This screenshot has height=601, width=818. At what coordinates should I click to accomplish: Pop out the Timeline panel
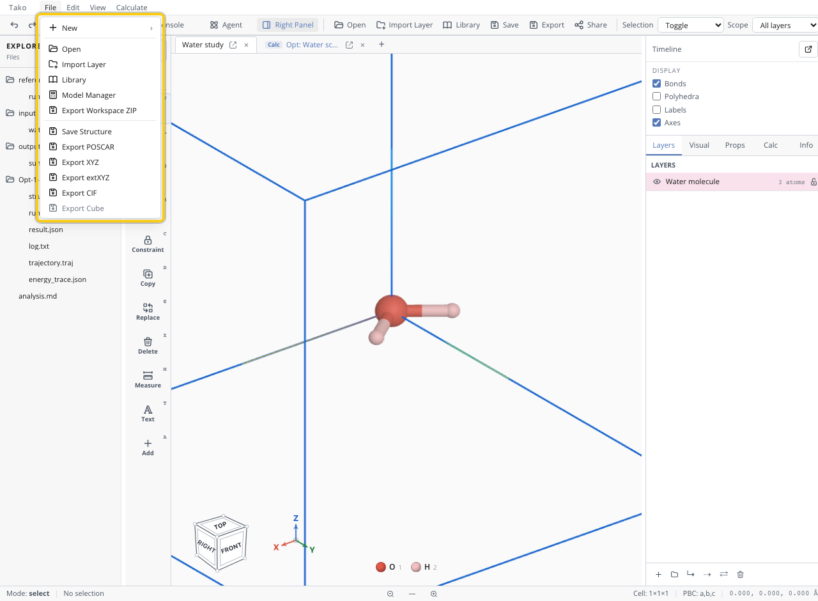(808, 49)
